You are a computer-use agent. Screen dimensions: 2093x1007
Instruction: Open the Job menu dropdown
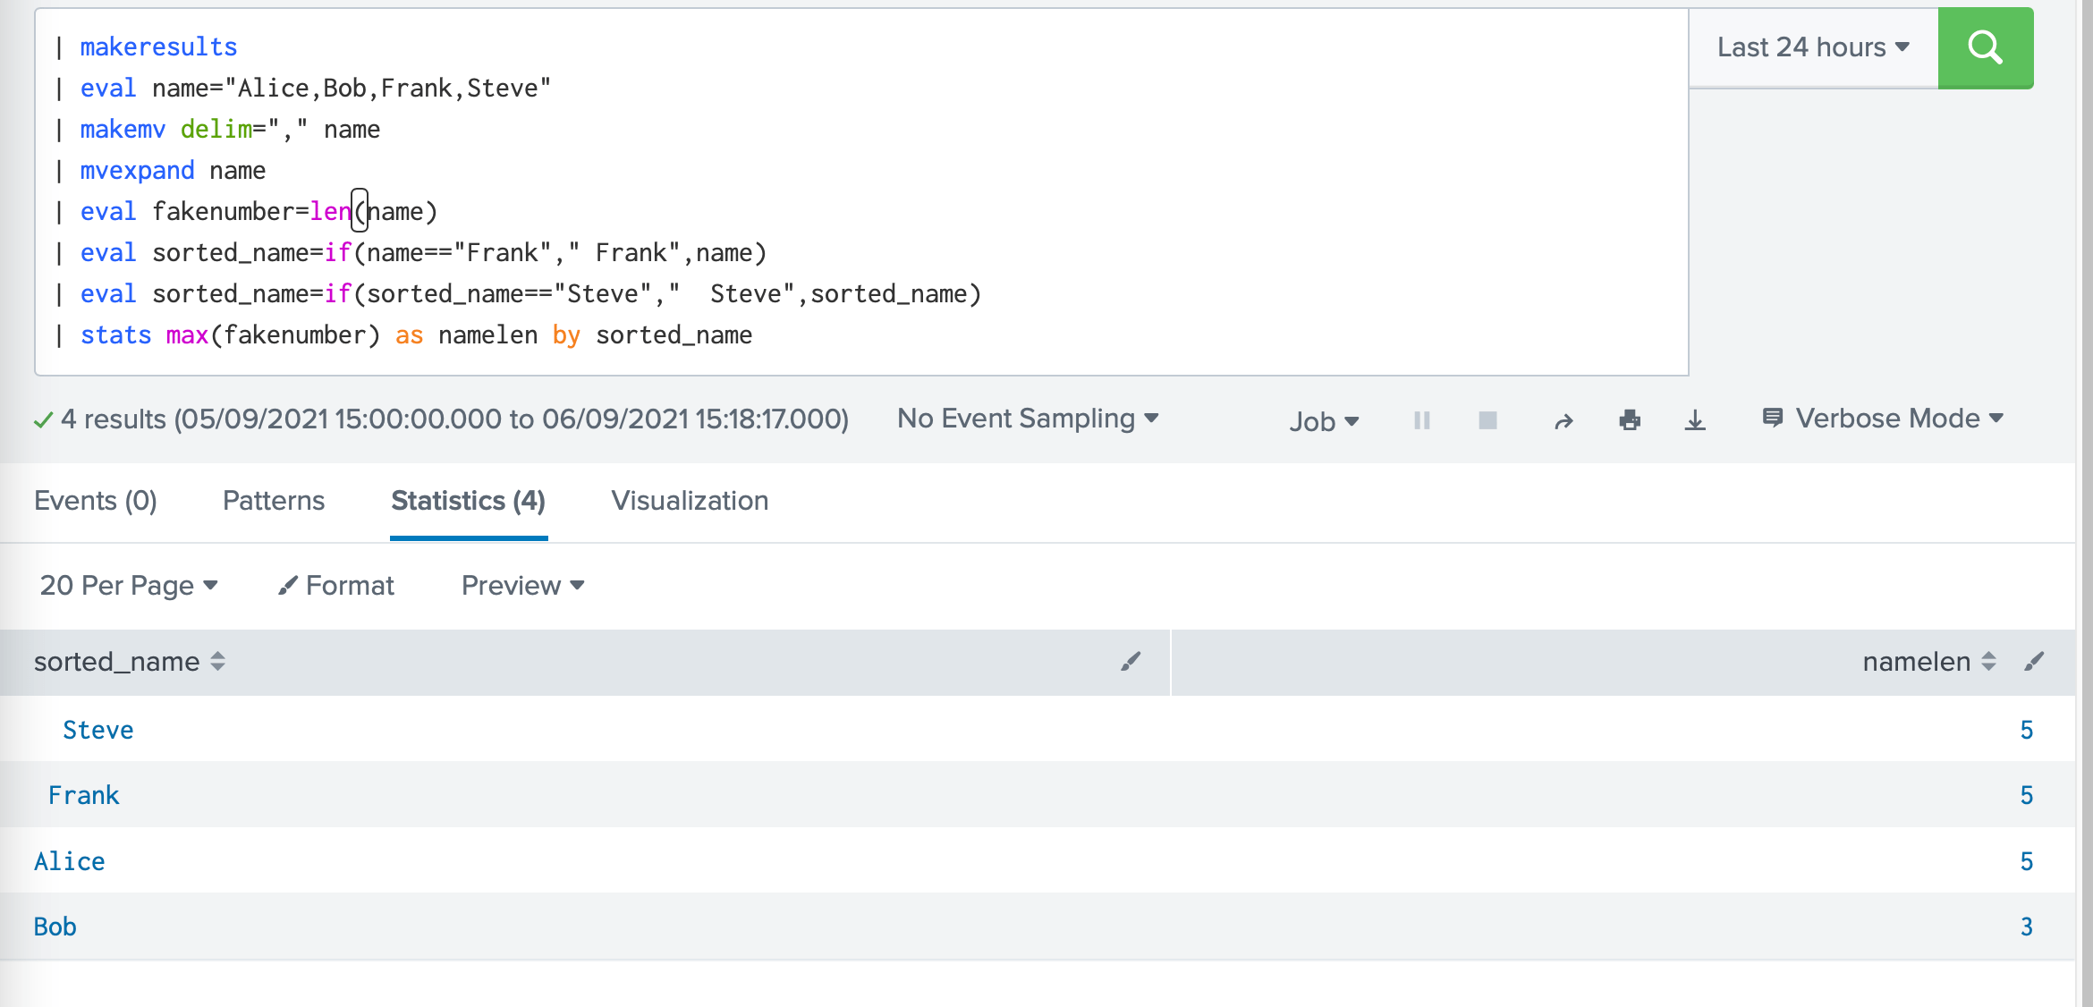point(1324,421)
